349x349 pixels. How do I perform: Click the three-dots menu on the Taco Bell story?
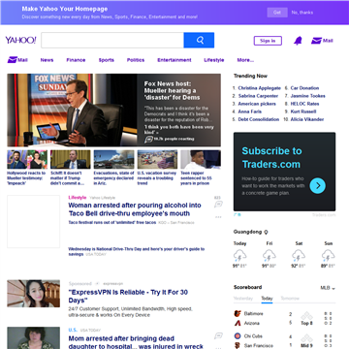tap(218, 217)
